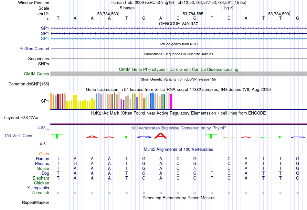Open the RefSeq Curated track label
The width and height of the screenshot is (307, 210).
tap(34, 49)
